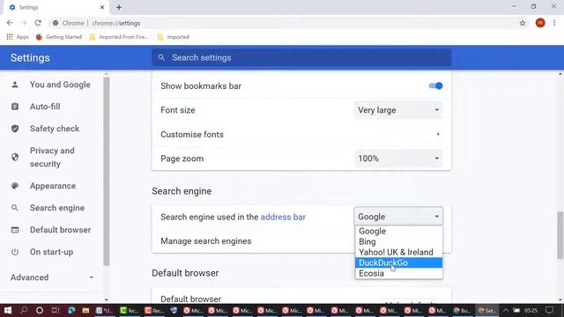Choose Google from the search engine list
Viewport: 564px width, 317px height.
tap(398, 231)
